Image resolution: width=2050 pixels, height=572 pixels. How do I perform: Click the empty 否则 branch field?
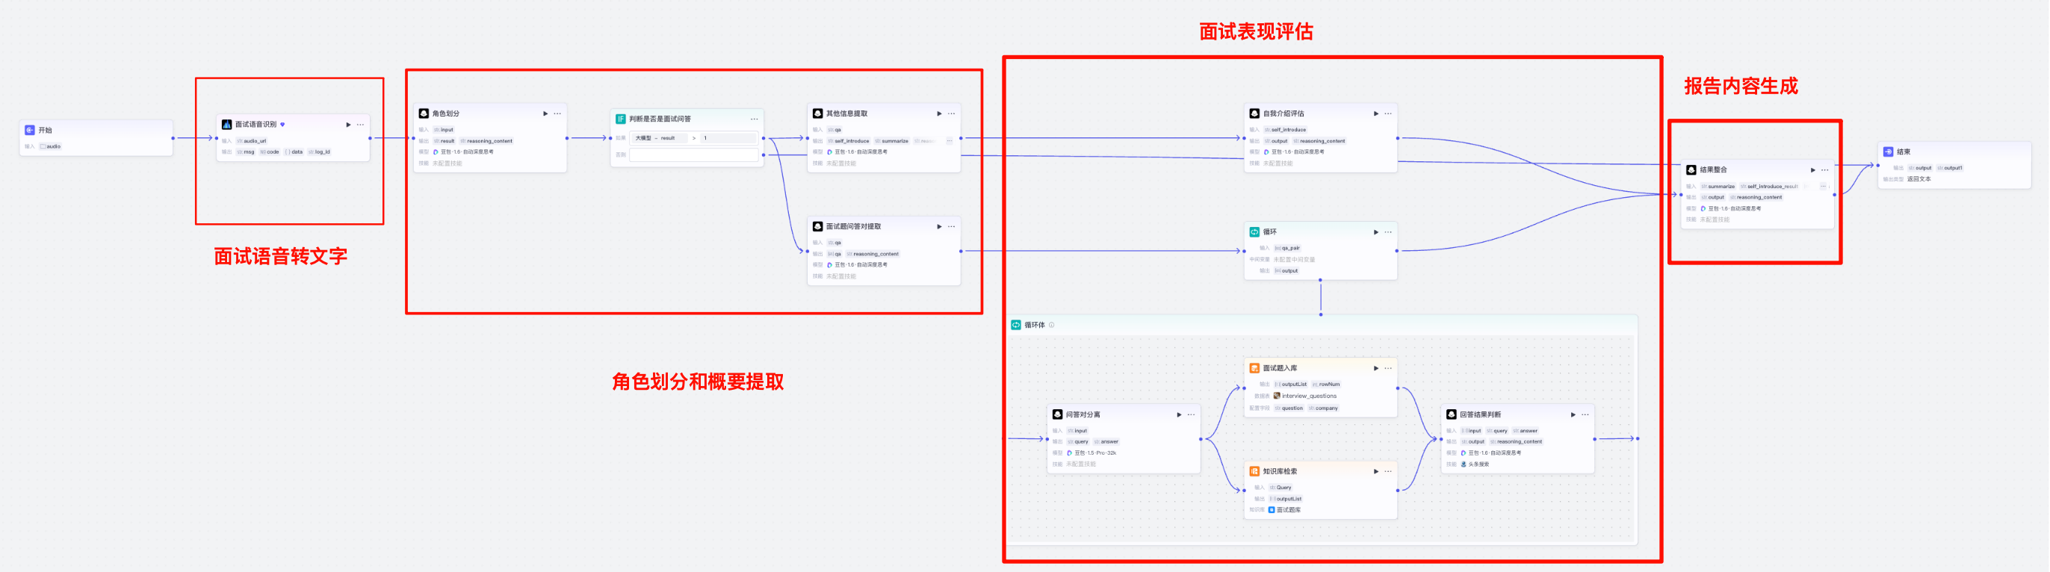click(x=693, y=155)
